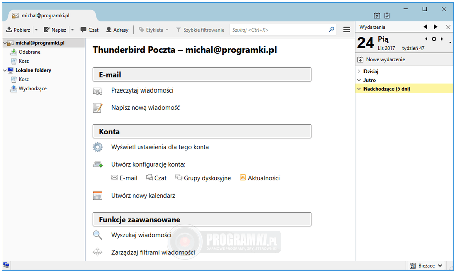Image resolution: width=455 pixels, height=273 pixels.
Task: Select the michal@programki.pl account in folder pane
Action: pos(40,43)
